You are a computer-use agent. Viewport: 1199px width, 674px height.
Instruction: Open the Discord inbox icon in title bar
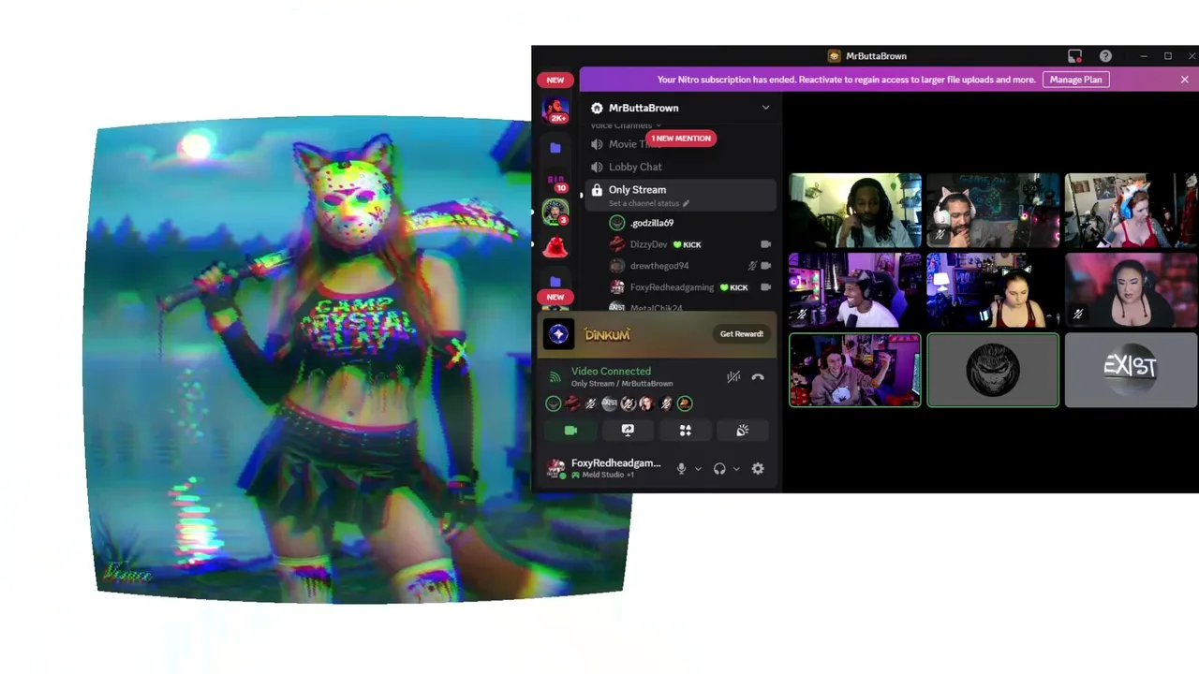point(1074,56)
